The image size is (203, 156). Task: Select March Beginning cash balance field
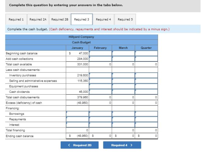point(123,53)
